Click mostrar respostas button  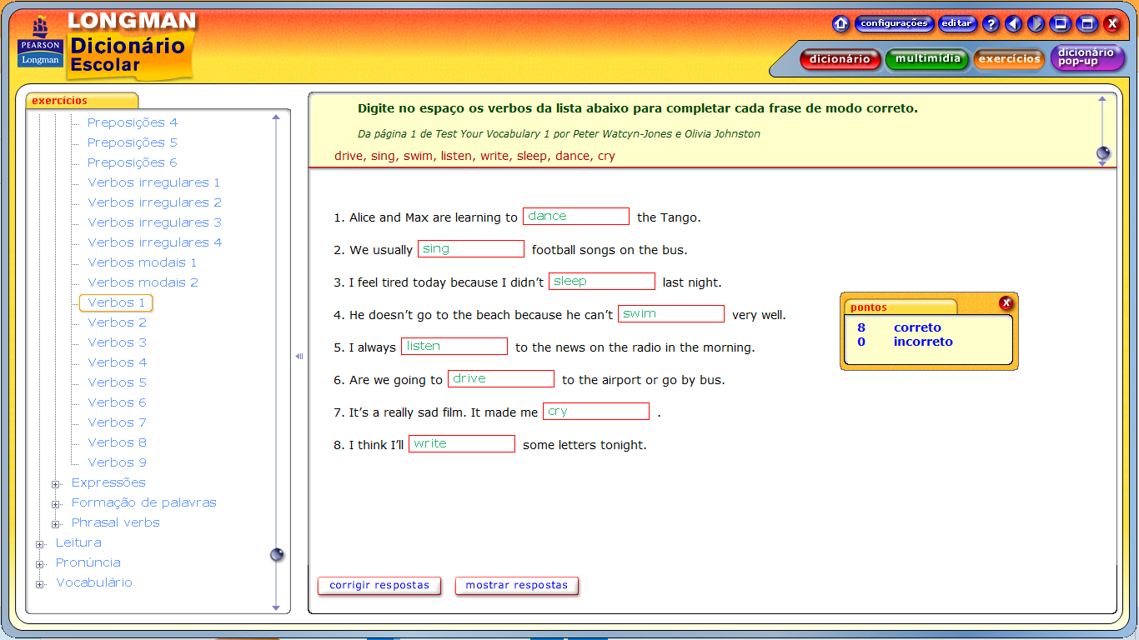coord(517,585)
